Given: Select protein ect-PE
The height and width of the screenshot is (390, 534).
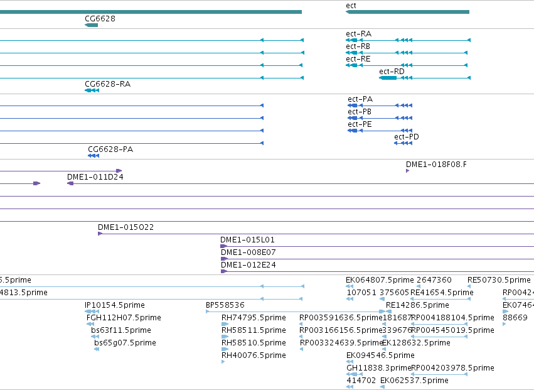Looking at the screenshot, I should tap(380, 131).
